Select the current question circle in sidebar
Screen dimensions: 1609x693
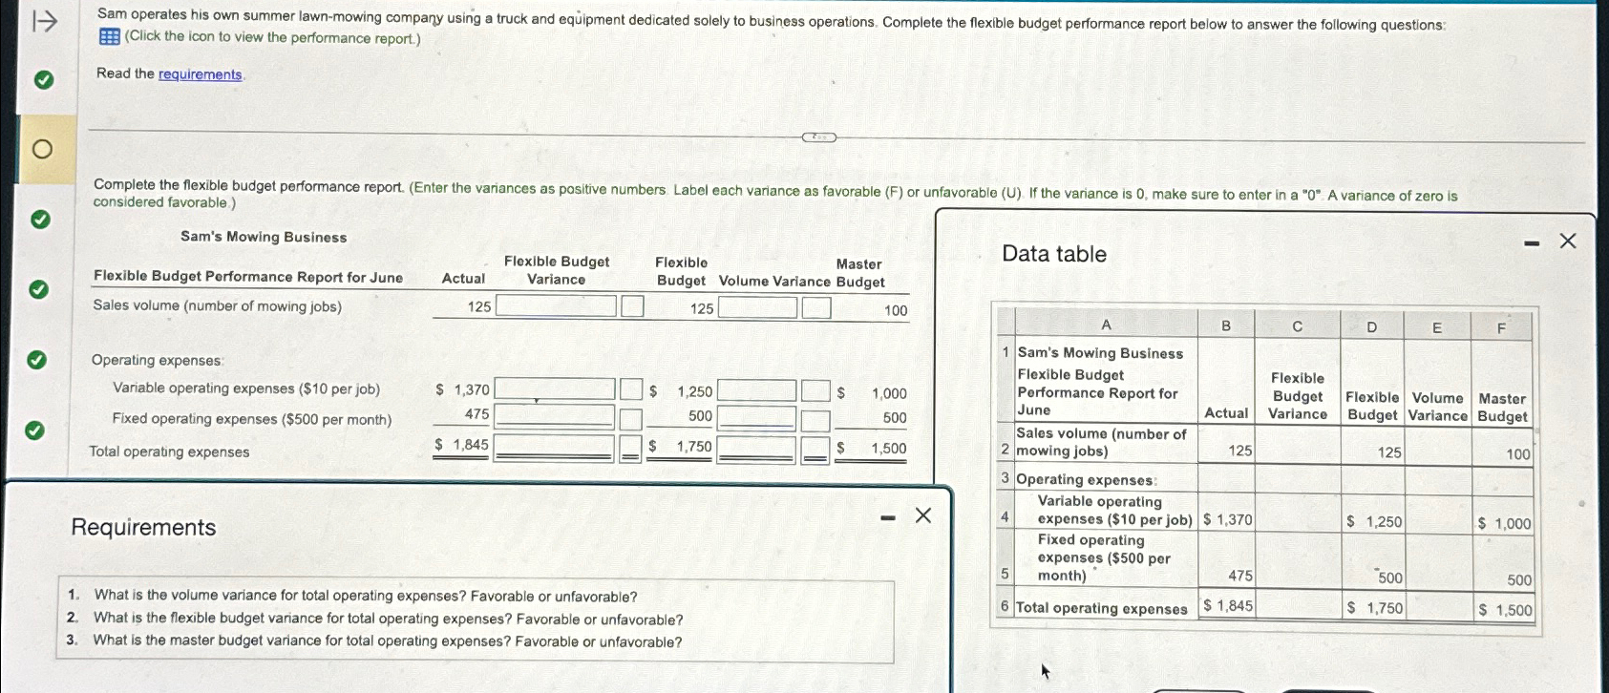41,149
